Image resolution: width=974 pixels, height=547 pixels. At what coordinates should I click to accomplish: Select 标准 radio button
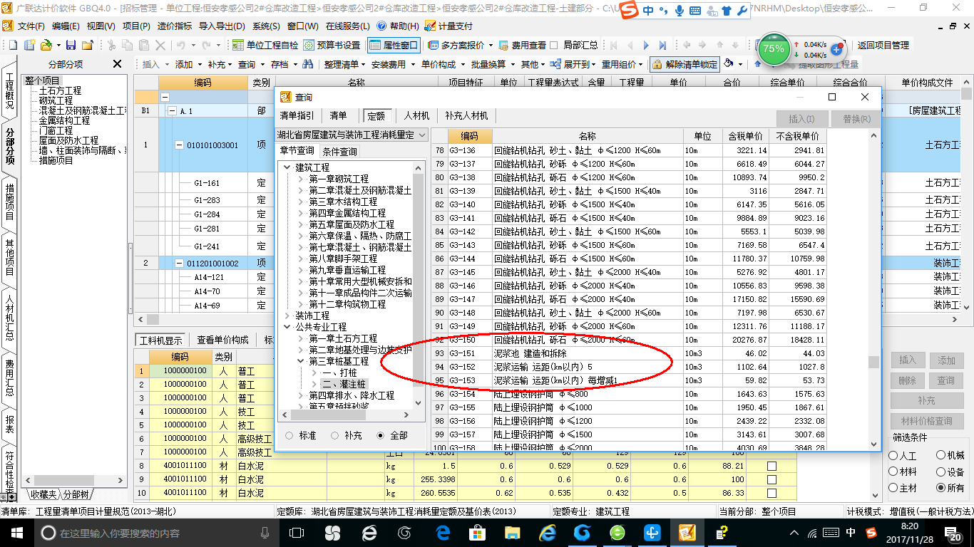[289, 435]
